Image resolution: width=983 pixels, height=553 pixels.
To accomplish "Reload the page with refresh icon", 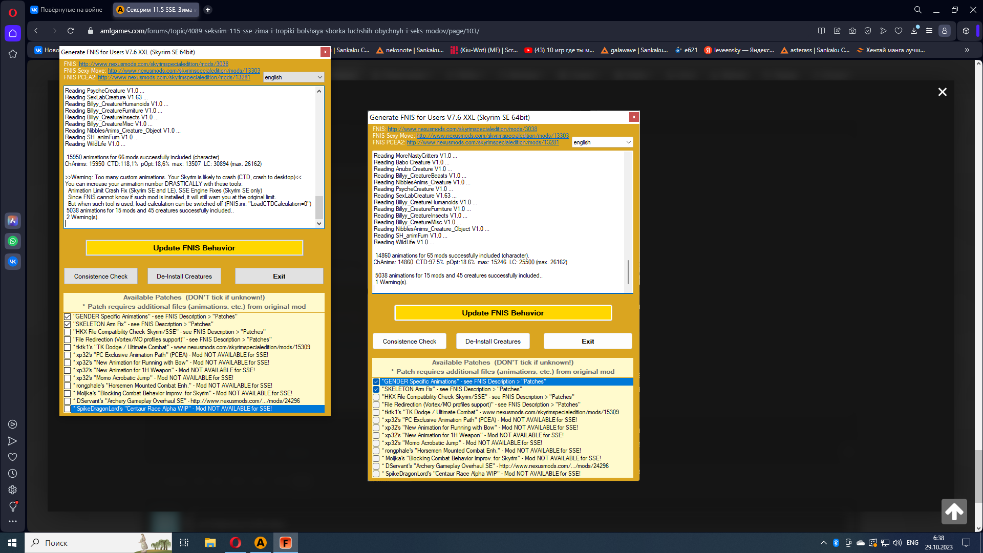I will click(x=71, y=31).
